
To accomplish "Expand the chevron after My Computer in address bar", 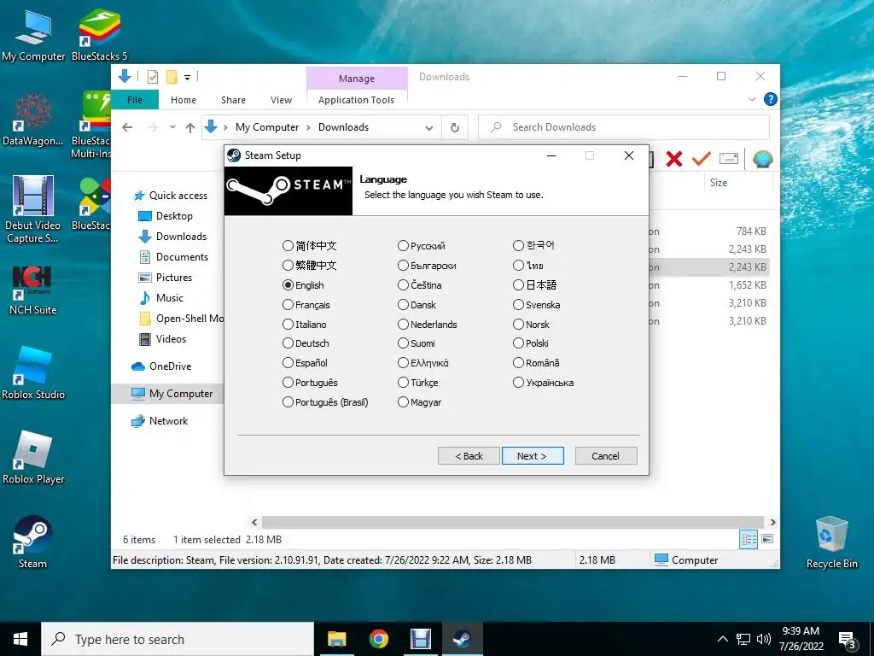I will pos(308,128).
